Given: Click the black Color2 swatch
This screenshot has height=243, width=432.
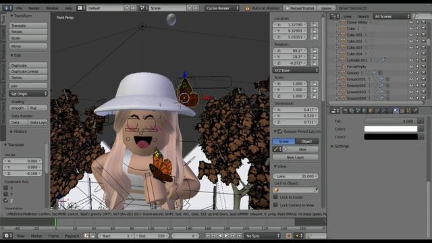Looking at the screenshot, I should pyautogui.click(x=391, y=136).
